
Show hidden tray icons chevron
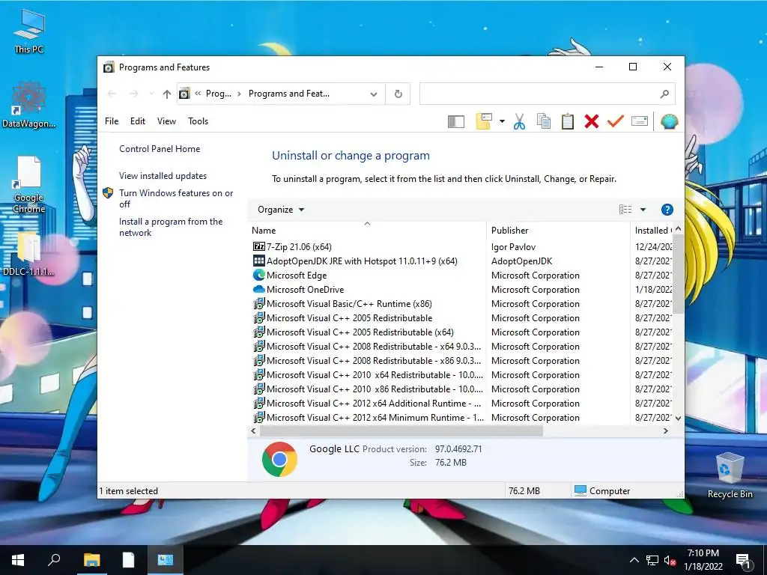634,560
